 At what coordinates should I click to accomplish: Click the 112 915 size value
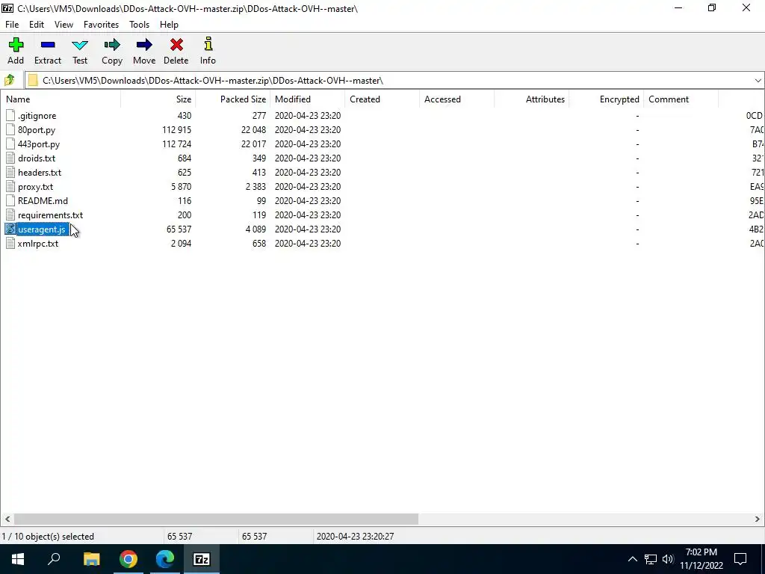pyautogui.click(x=176, y=130)
